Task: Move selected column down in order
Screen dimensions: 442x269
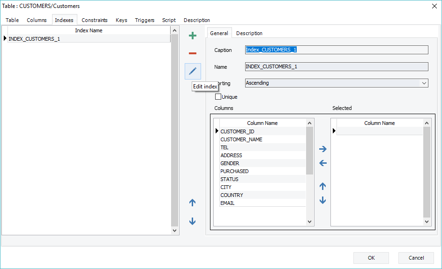Action: point(322,200)
